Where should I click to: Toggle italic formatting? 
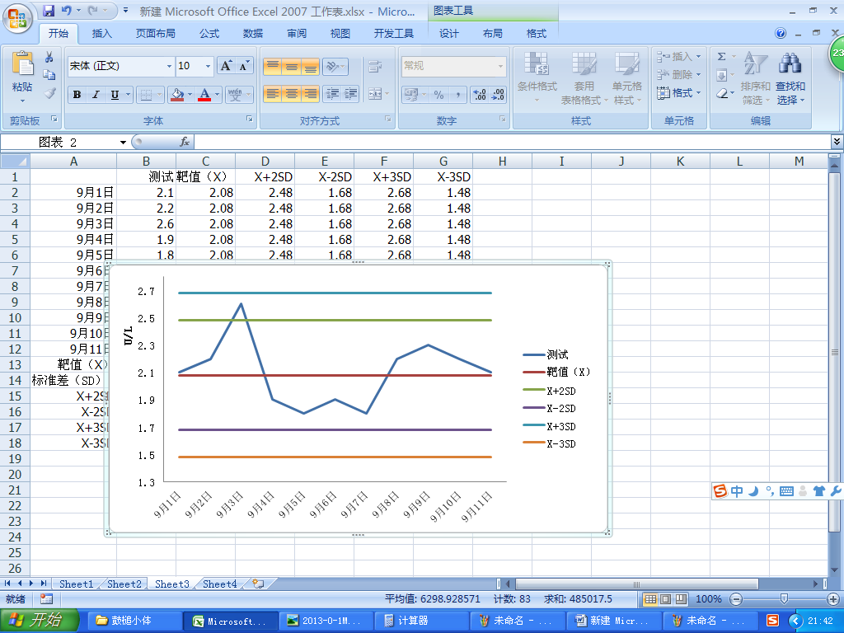pyautogui.click(x=96, y=95)
